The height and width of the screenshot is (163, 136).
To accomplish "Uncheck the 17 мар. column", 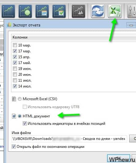I will point(15,51).
